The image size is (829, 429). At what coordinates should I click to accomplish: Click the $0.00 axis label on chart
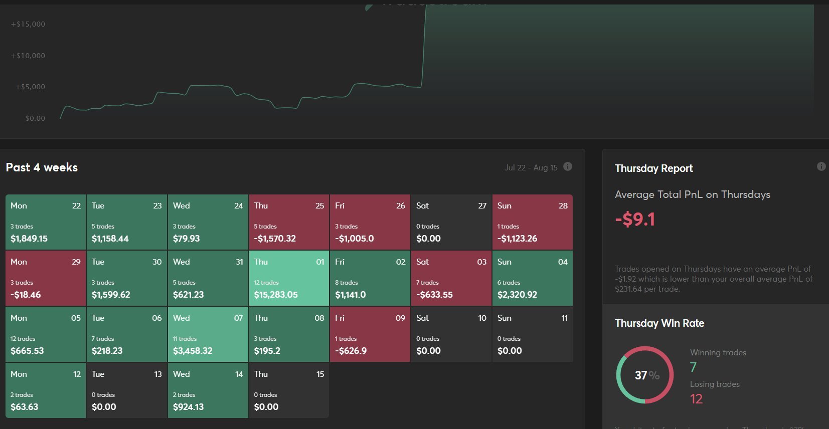coord(35,118)
